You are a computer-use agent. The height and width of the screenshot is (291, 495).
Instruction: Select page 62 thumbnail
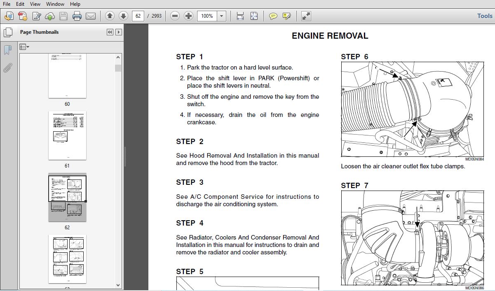click(67, 197)
